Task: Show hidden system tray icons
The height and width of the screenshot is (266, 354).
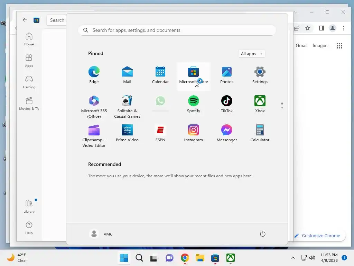Action: pos(293,258)
